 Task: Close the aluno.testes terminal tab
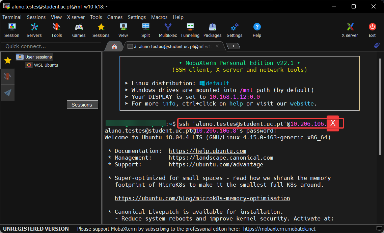pos(217,46)
